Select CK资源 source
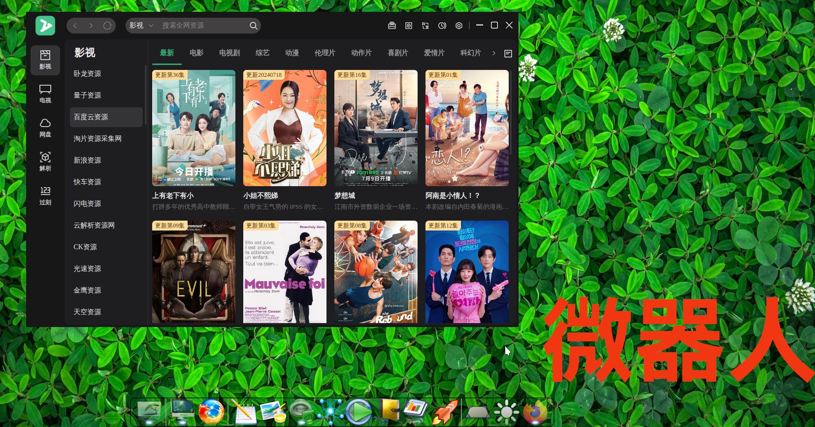This screenshot has height=427, width=815. [106, 247]
